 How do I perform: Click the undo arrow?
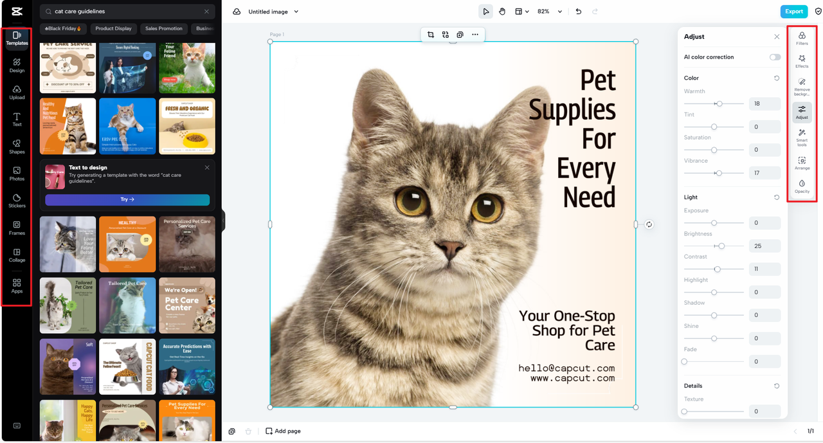click(579, 12)
